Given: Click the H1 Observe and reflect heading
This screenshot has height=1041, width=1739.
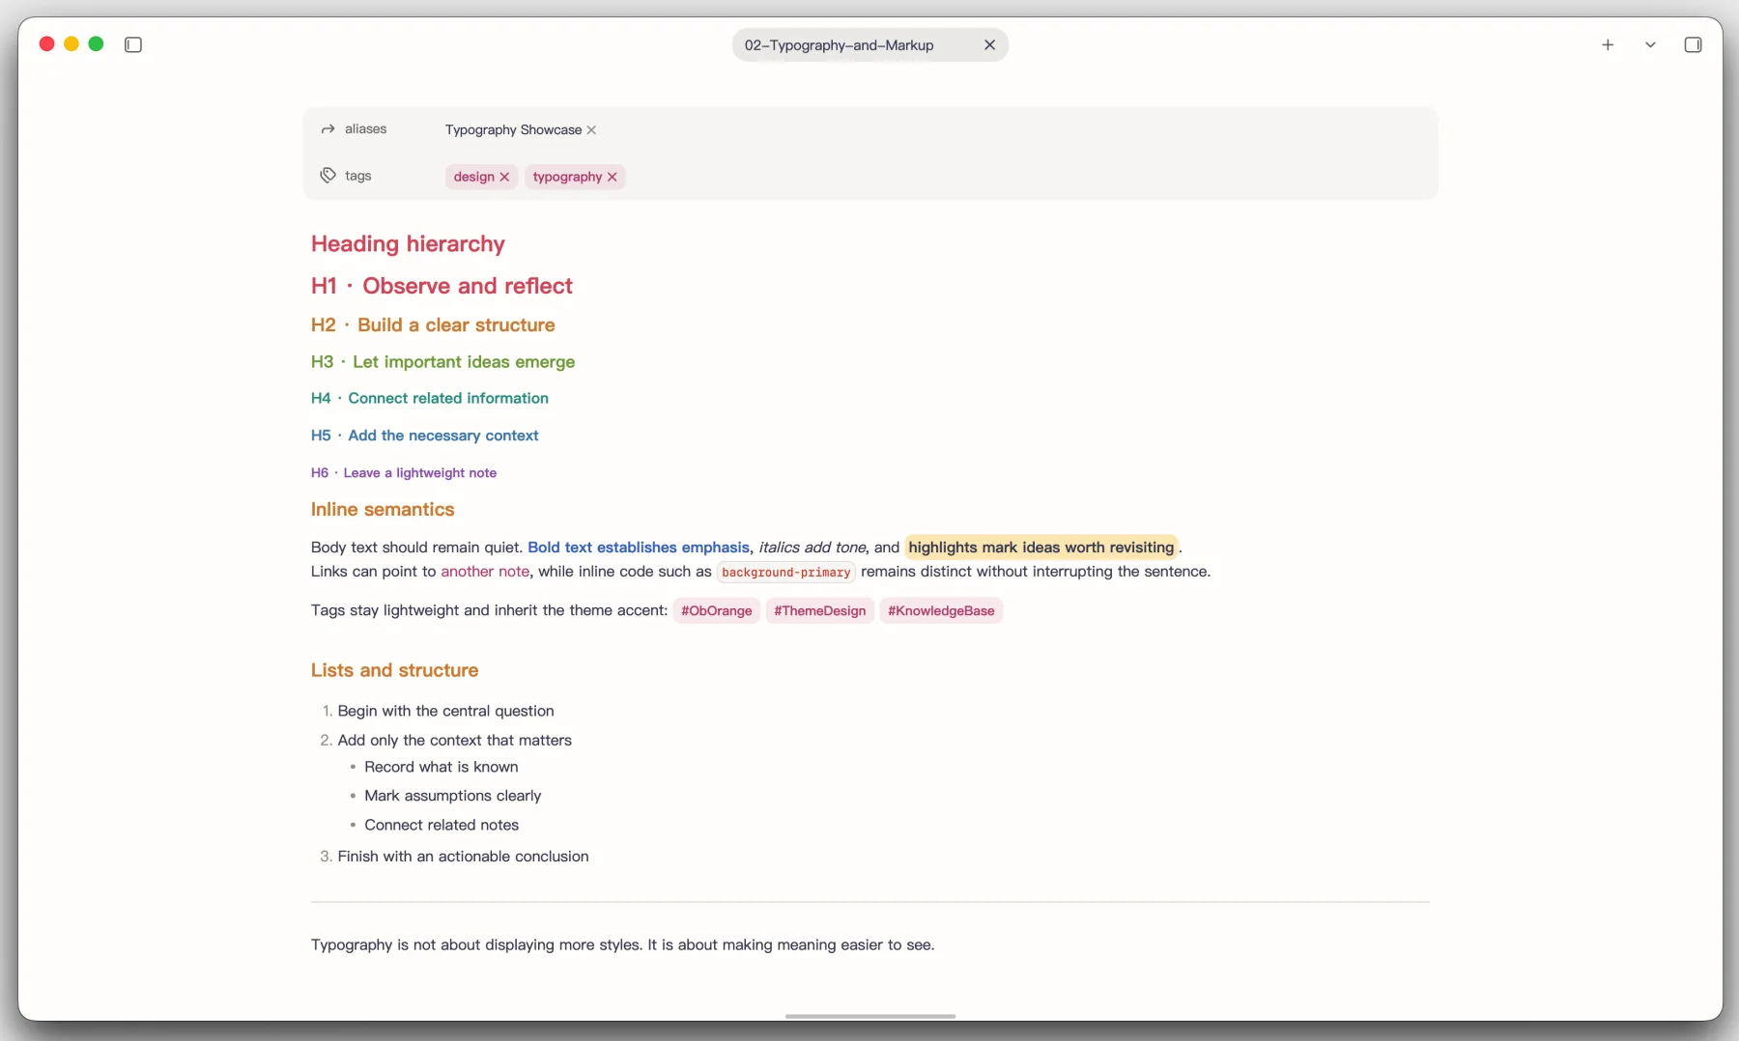Looking at the screenshot, I should click(442, 286).
